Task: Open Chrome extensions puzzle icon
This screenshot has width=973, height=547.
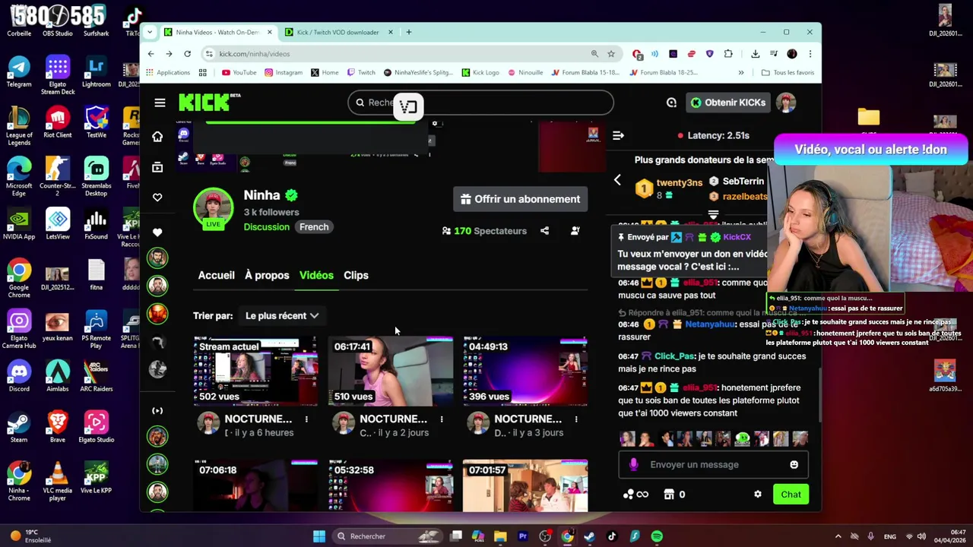Action: tap(728, 54)
